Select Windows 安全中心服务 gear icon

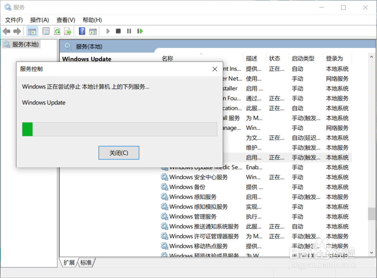pyautogui.click(x=164, y=177)
